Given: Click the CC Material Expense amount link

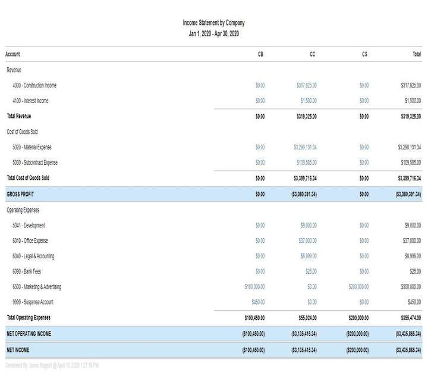Looking at the screenshot, I should 305,147.
